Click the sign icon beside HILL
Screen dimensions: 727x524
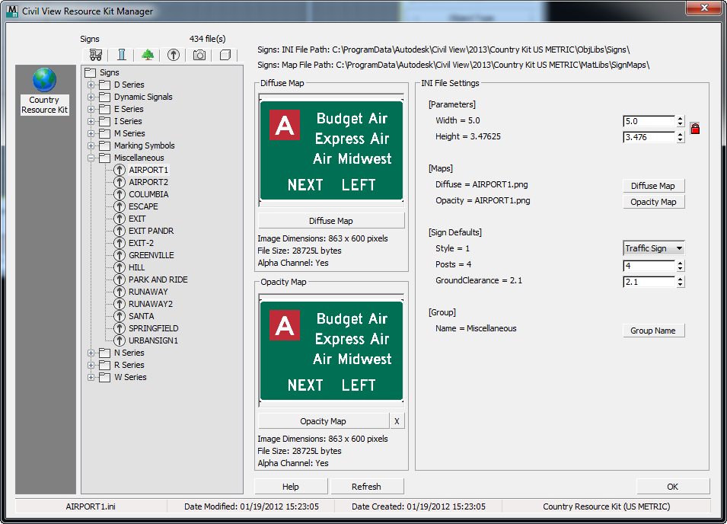(x=120, y=267)
